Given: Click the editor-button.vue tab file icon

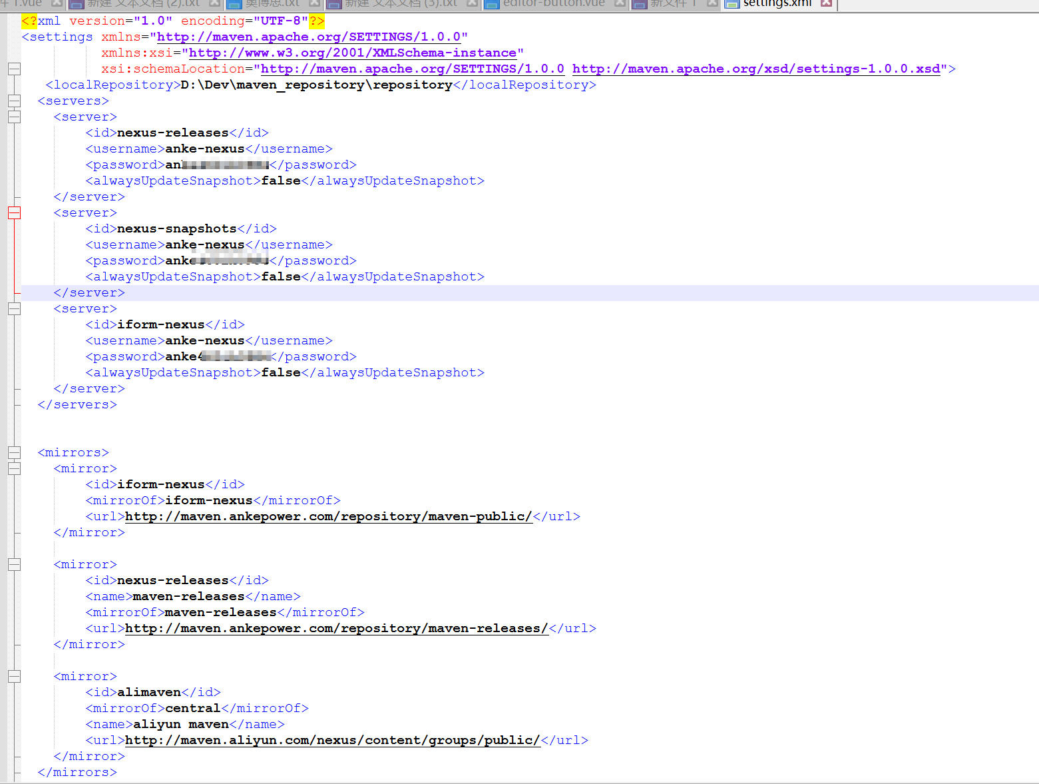Looking at the screenshot, I should point(492,4).
